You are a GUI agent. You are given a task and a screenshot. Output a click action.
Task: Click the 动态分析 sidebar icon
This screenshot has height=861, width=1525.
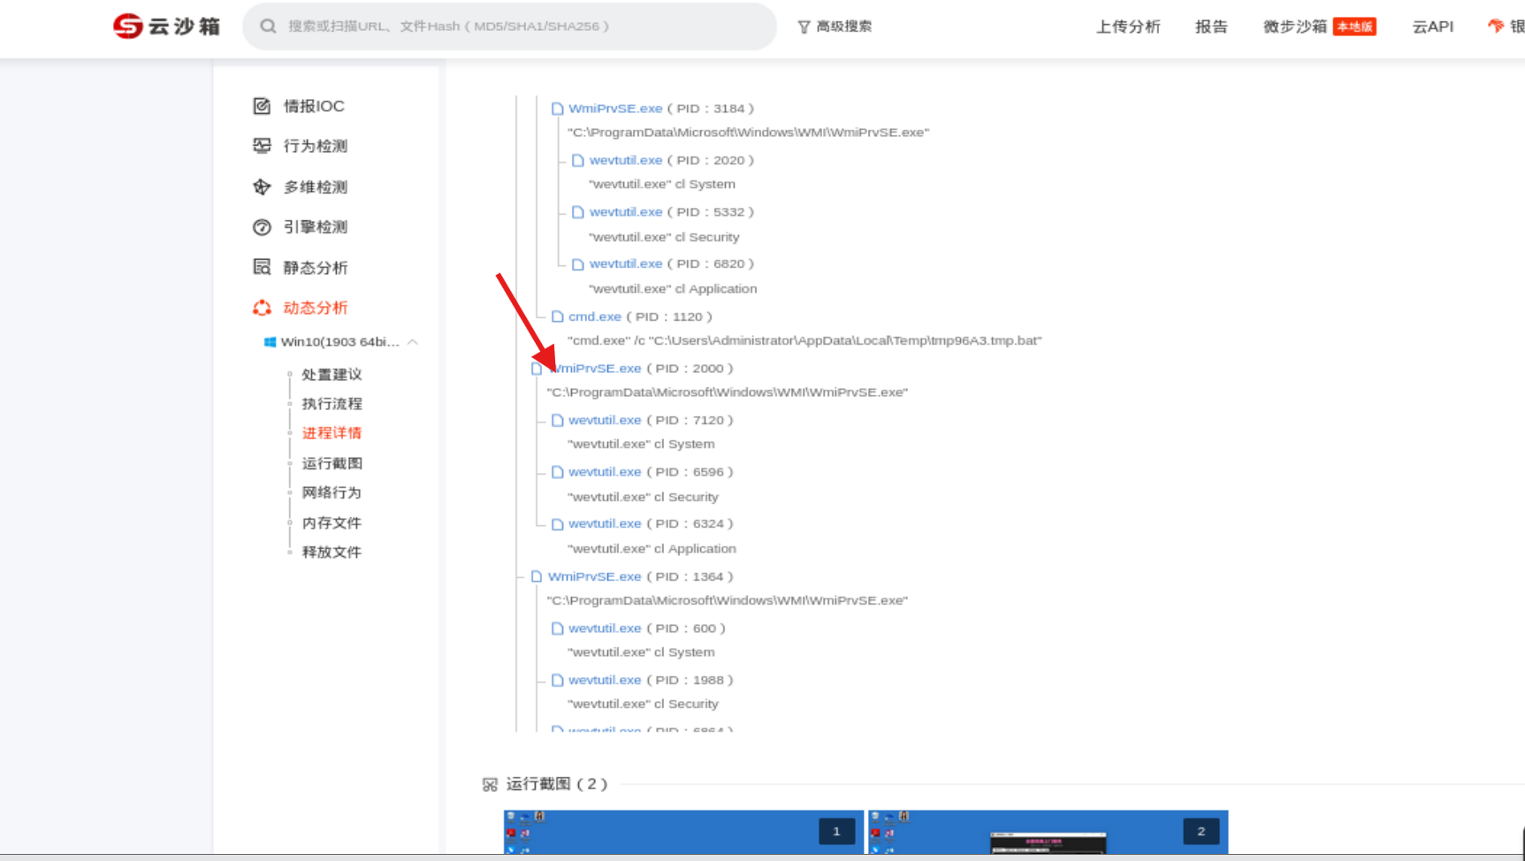tap(262, 308)
